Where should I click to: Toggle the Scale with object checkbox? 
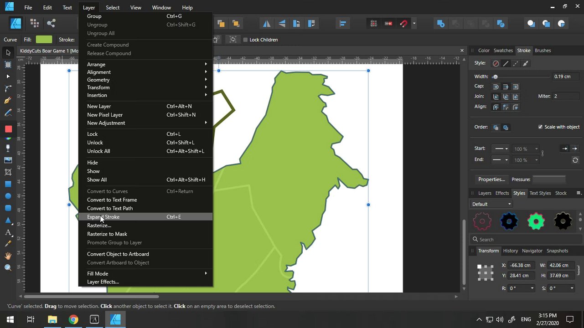pos(540,127)
